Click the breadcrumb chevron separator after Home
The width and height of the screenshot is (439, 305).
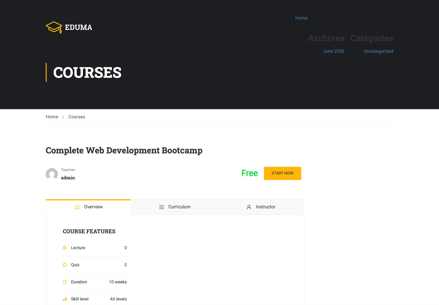63,117
